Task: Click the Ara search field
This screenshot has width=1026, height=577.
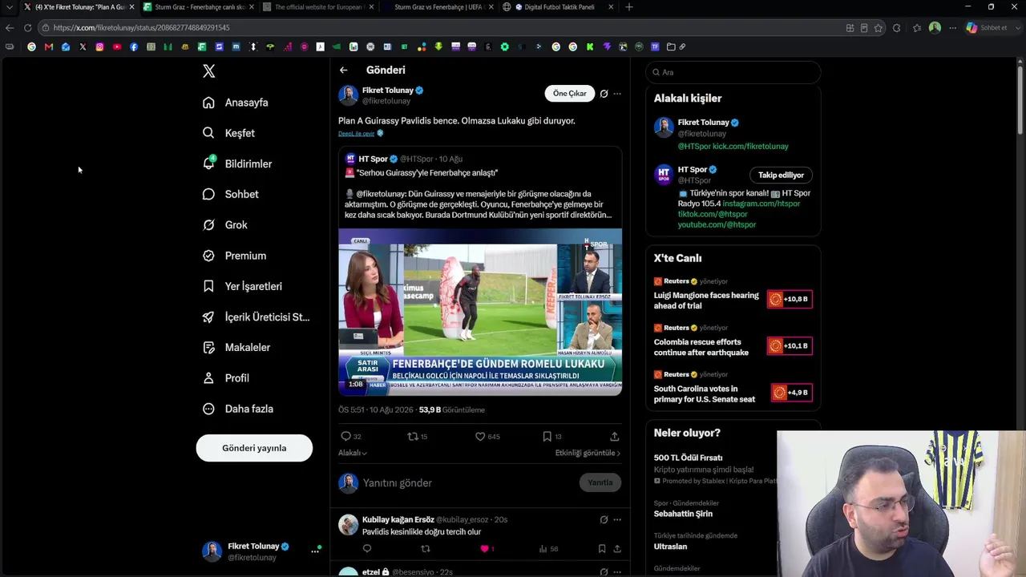Action: point(733,72)
